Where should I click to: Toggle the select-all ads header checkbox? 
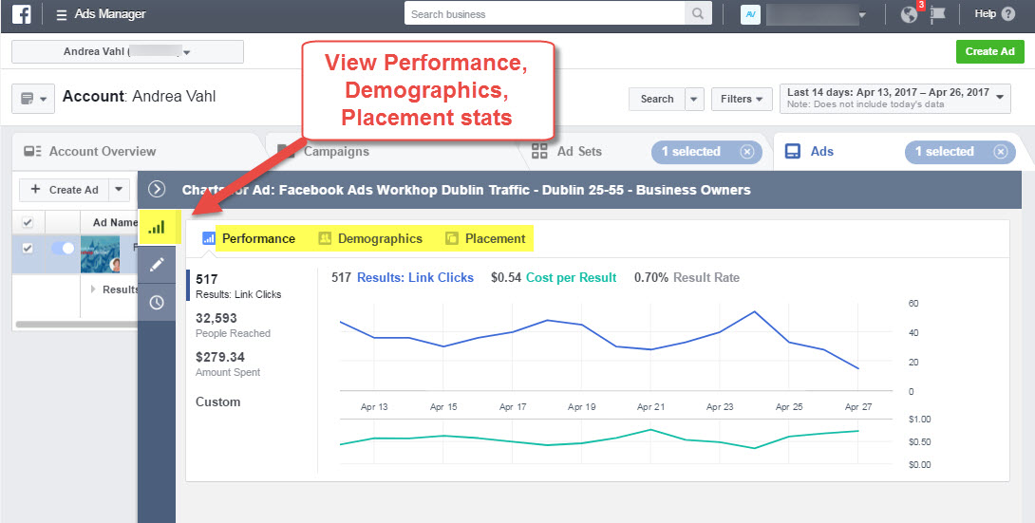[x=28, y=222]
